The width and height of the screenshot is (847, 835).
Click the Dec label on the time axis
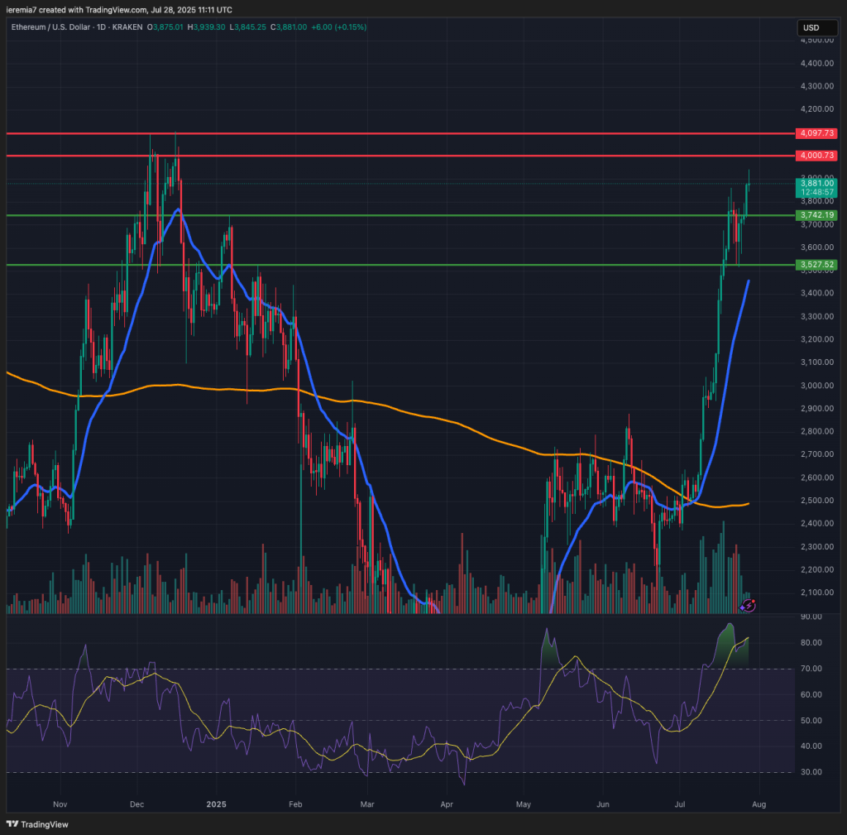click(x=136, y=804)
